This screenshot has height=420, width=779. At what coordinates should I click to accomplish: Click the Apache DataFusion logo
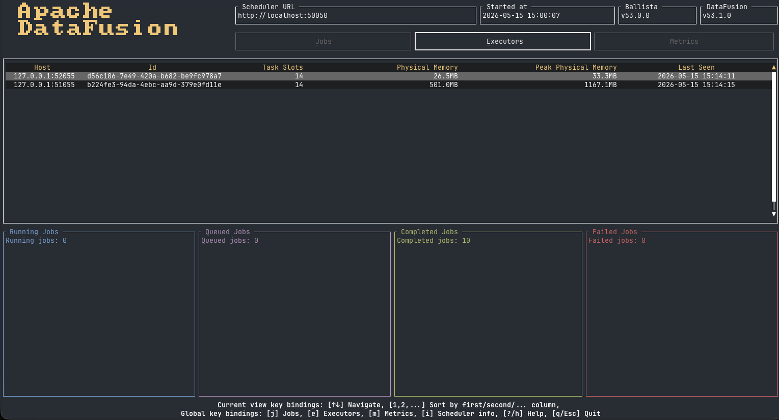pyautogui.click(x=97, y=19)
